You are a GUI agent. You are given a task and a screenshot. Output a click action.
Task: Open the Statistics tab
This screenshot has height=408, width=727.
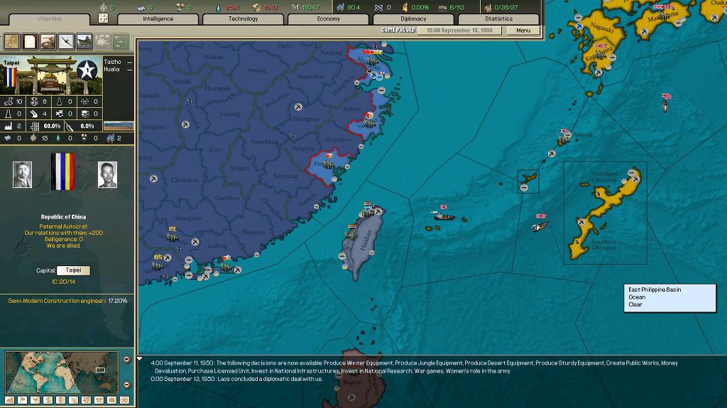pyautogui.click(x=498, y=19)
